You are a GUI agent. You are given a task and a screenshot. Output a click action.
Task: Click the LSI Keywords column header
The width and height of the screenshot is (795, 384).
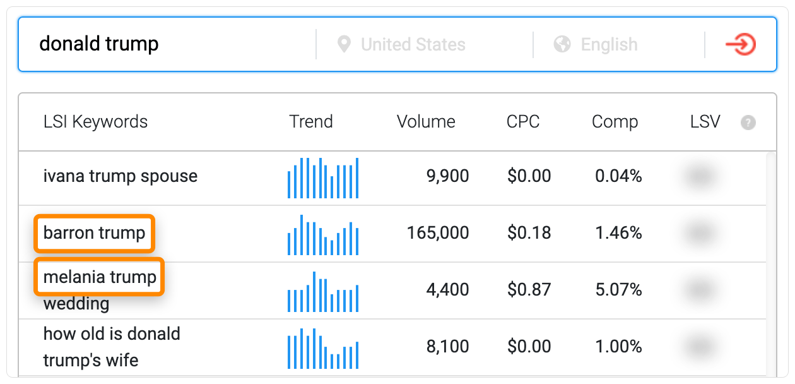(x=95, y=122)
